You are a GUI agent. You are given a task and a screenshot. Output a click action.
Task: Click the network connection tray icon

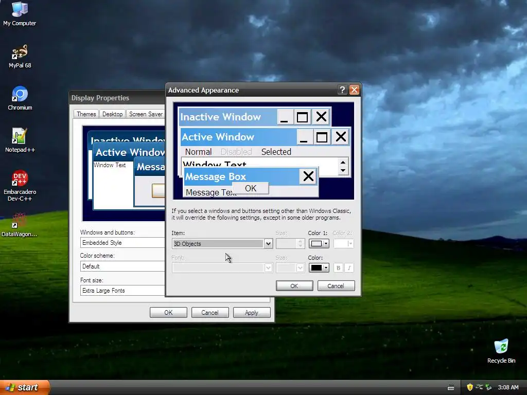[x=479, y=387]
